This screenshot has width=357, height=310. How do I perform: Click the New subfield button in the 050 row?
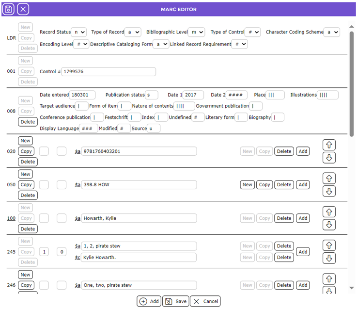point(247,185)
